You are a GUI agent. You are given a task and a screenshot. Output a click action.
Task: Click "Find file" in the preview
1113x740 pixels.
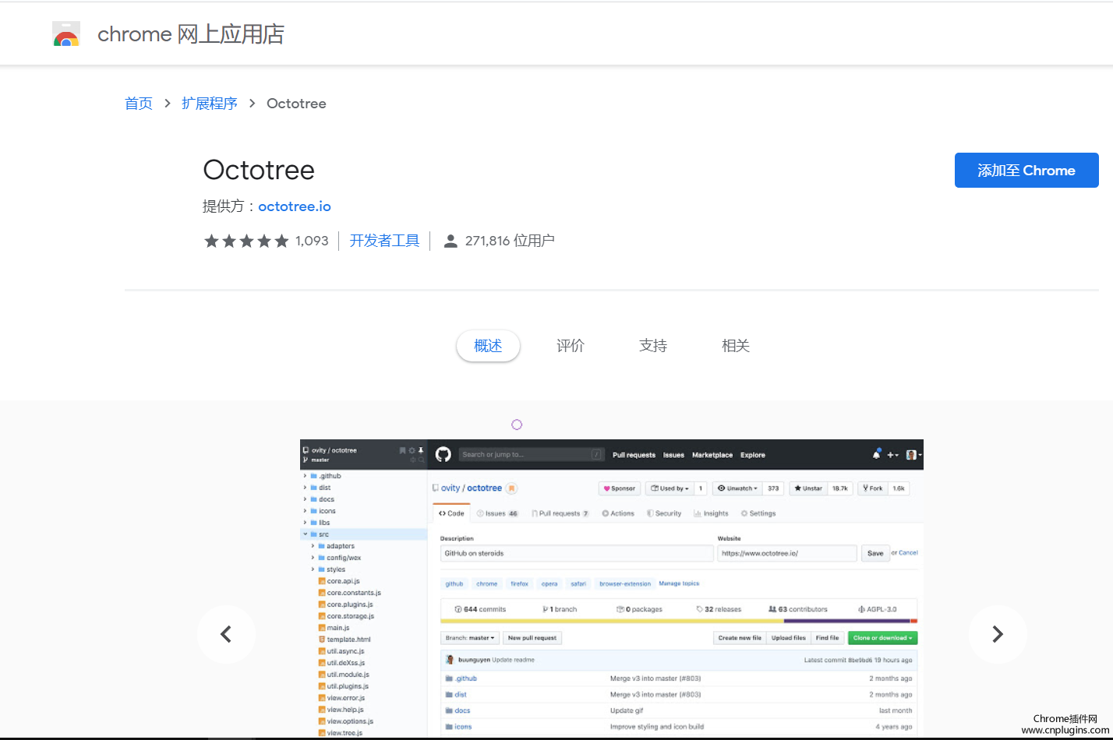click(827, 638)
